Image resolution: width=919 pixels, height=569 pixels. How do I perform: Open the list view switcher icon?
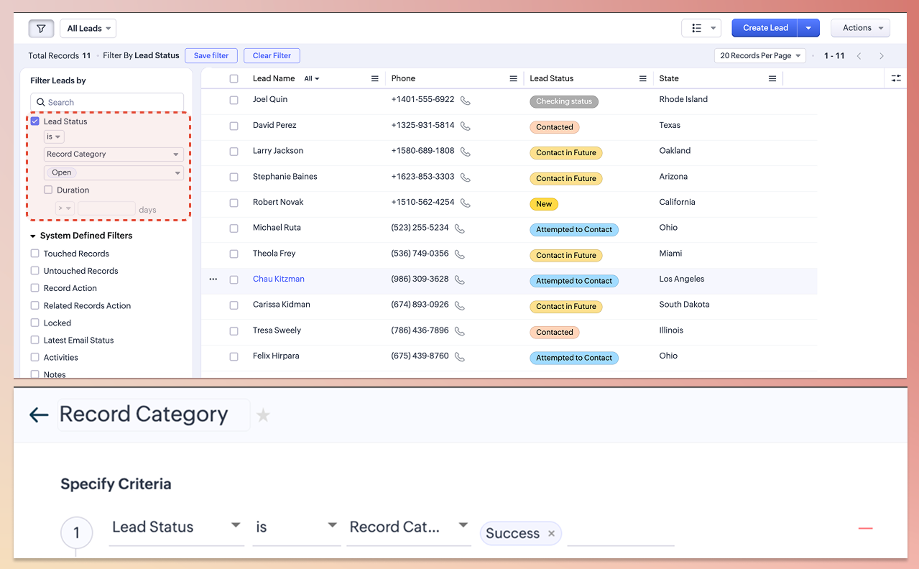pyautogui.click(x=701, y=28)
